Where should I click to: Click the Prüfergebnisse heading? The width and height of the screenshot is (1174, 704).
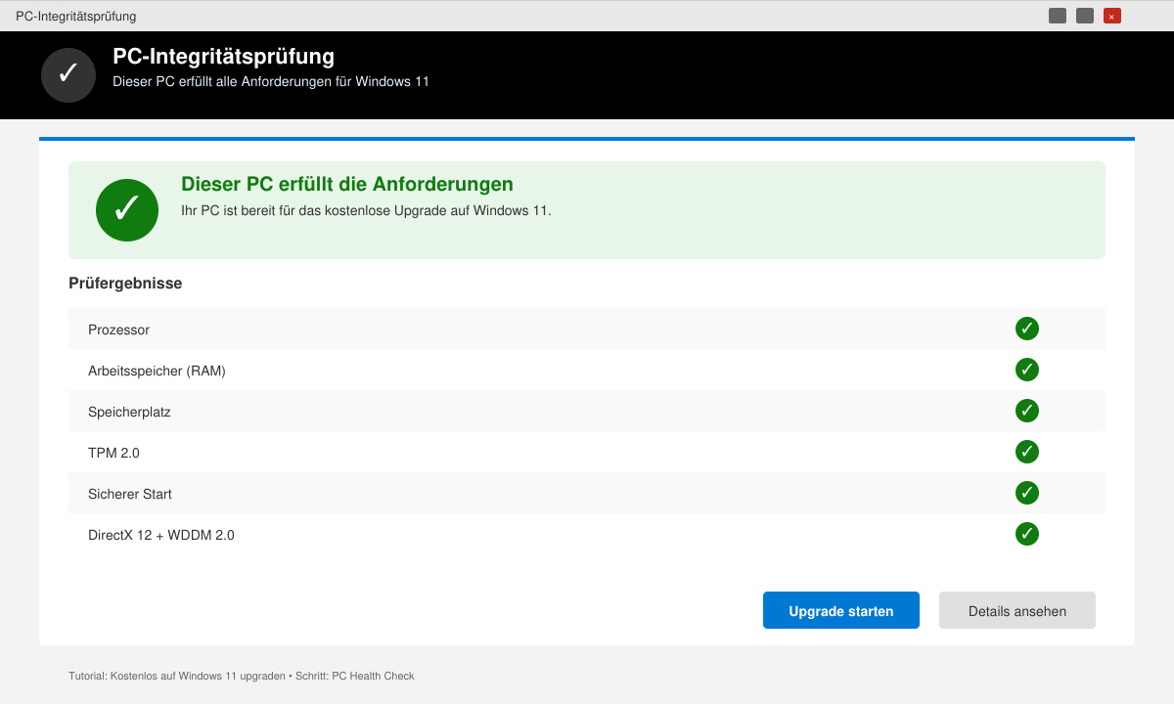125,284
